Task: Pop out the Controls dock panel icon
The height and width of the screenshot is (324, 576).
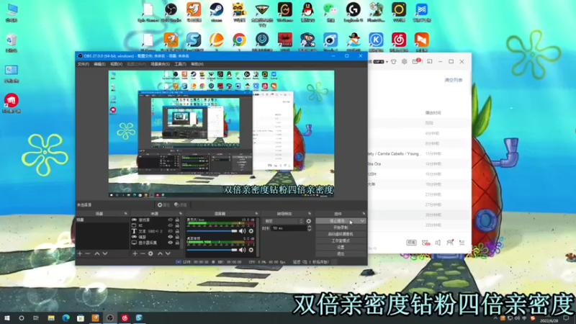Action: click(x=364, y=213)
